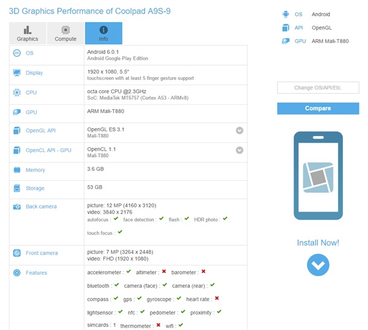Click the Storage card icon
This screenshot has width=368, height=330.
(17, 188)
